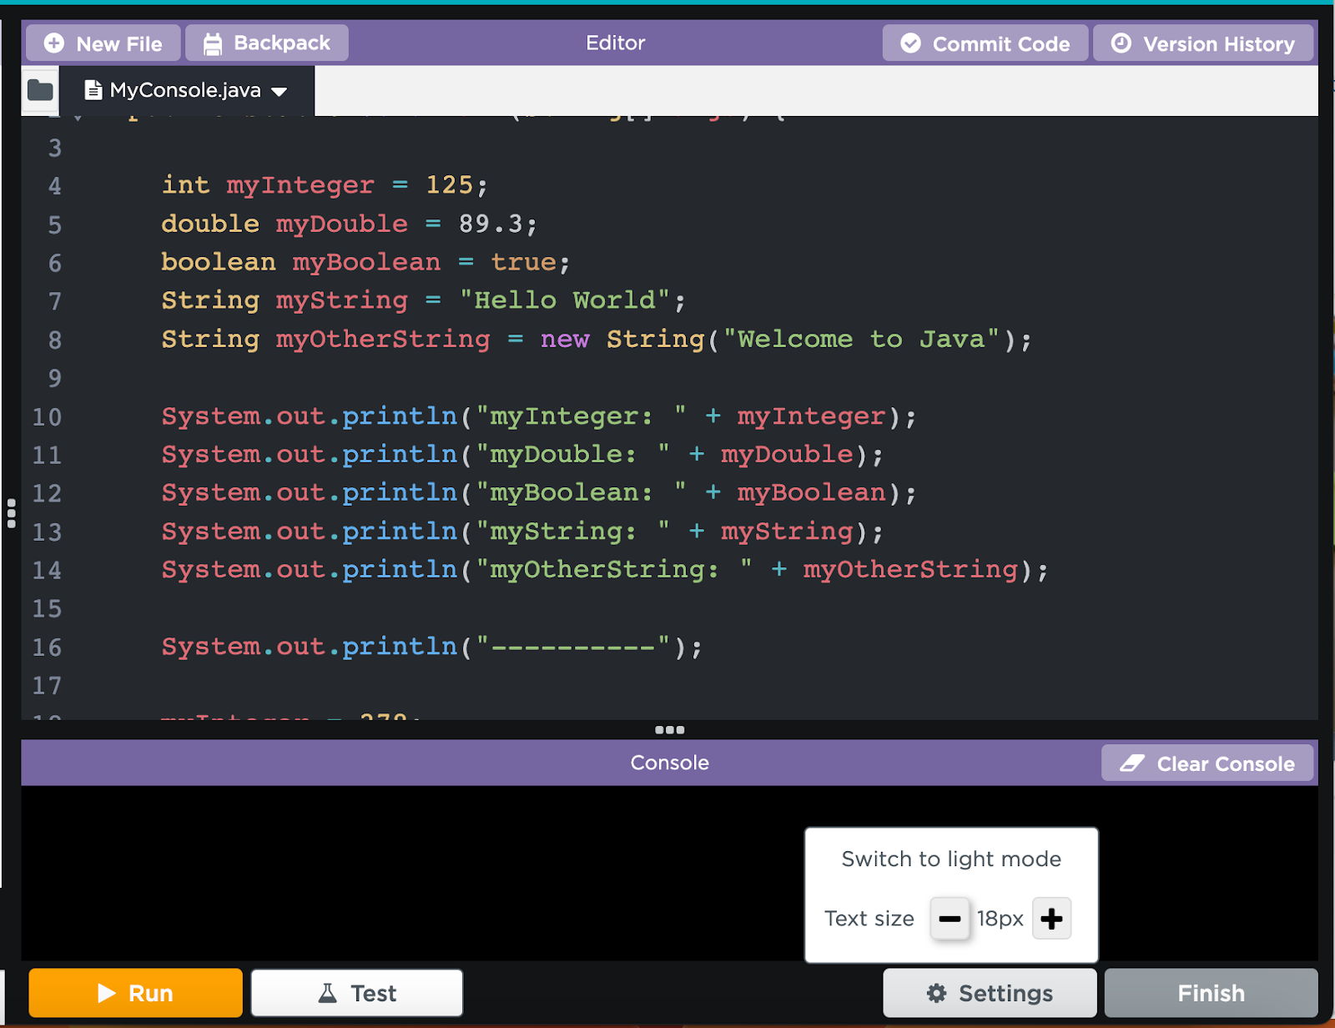The width and height of the screenshot is (1335, 1028).
Task: Increase text size with plus button
Action: (1051, 919)
